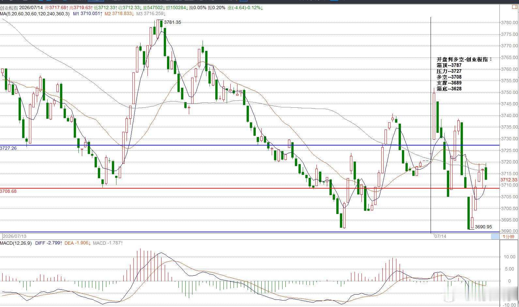
Task: Click the current price 3712.33 on axis
Action: click(x=509, y=180)
